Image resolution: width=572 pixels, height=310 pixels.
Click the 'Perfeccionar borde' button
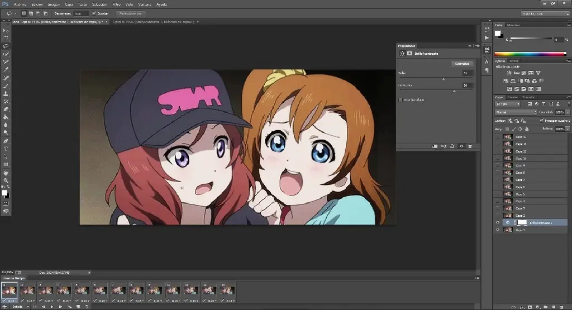coord(132,13)
